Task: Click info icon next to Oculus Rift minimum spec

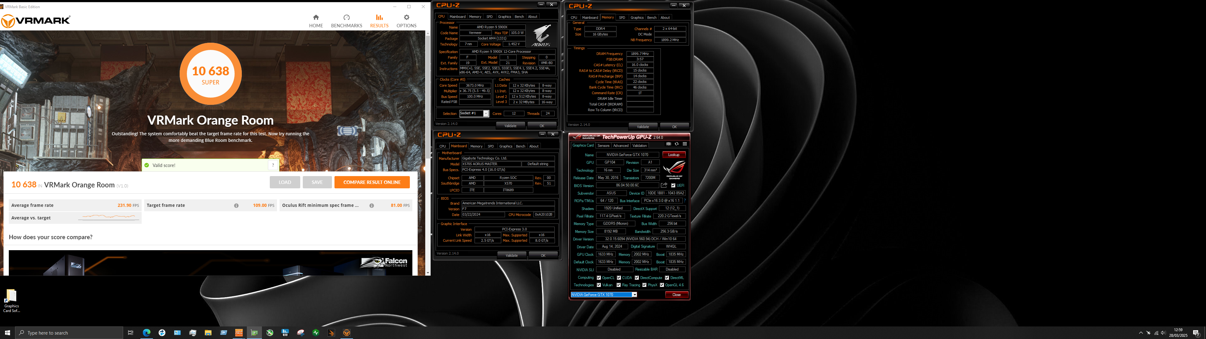Action: [x=371, y=206]
